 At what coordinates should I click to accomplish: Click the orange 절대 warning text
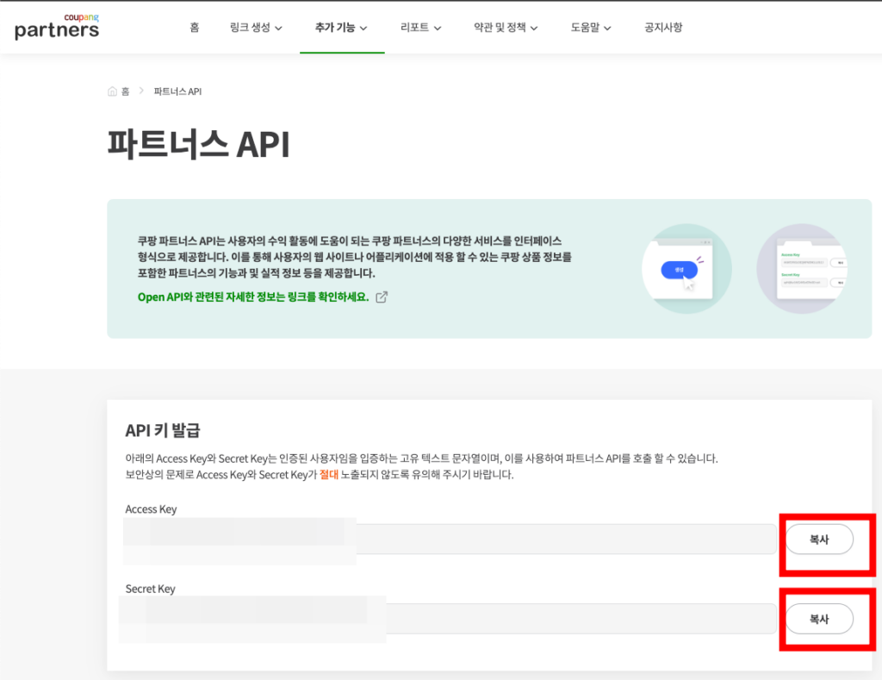329,475
